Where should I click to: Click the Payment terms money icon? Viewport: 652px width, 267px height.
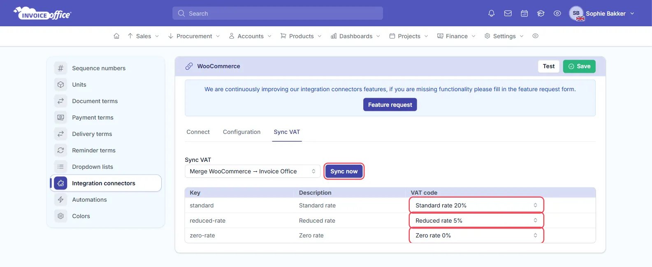pyautogui.click(x=60, y=117)
